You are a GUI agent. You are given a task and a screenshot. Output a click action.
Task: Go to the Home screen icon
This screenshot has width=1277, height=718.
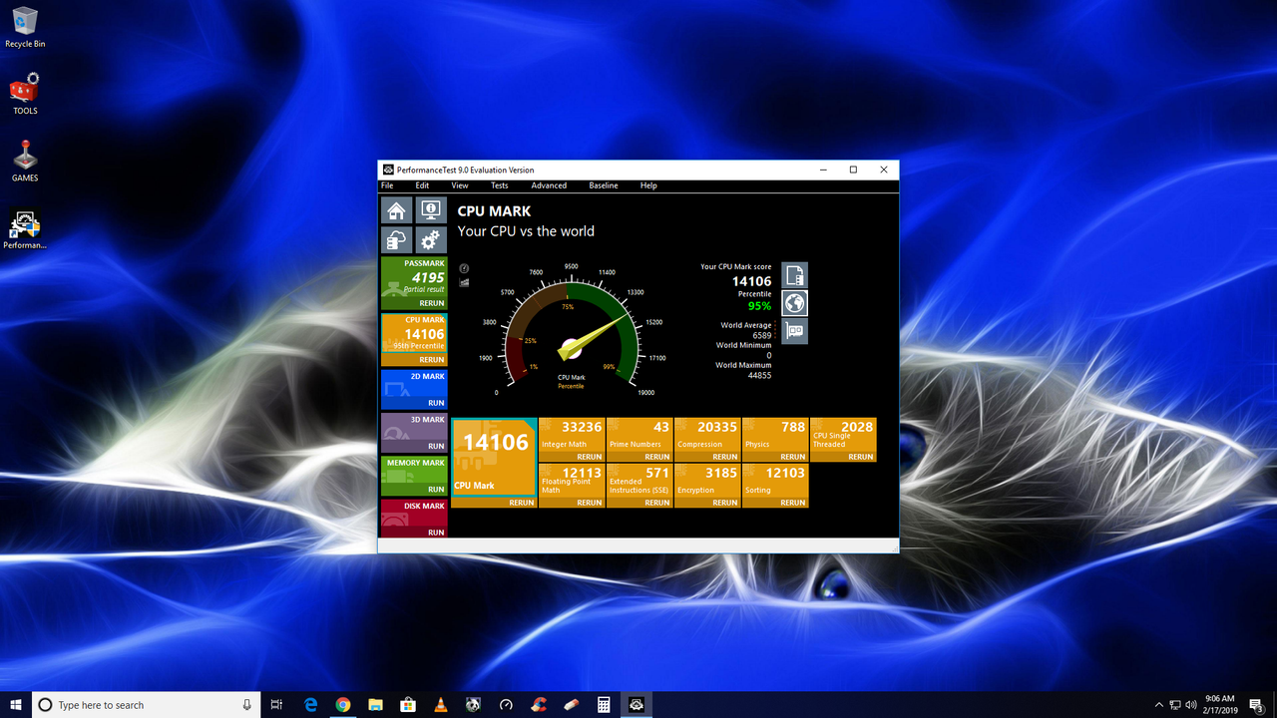coord(397,210)
